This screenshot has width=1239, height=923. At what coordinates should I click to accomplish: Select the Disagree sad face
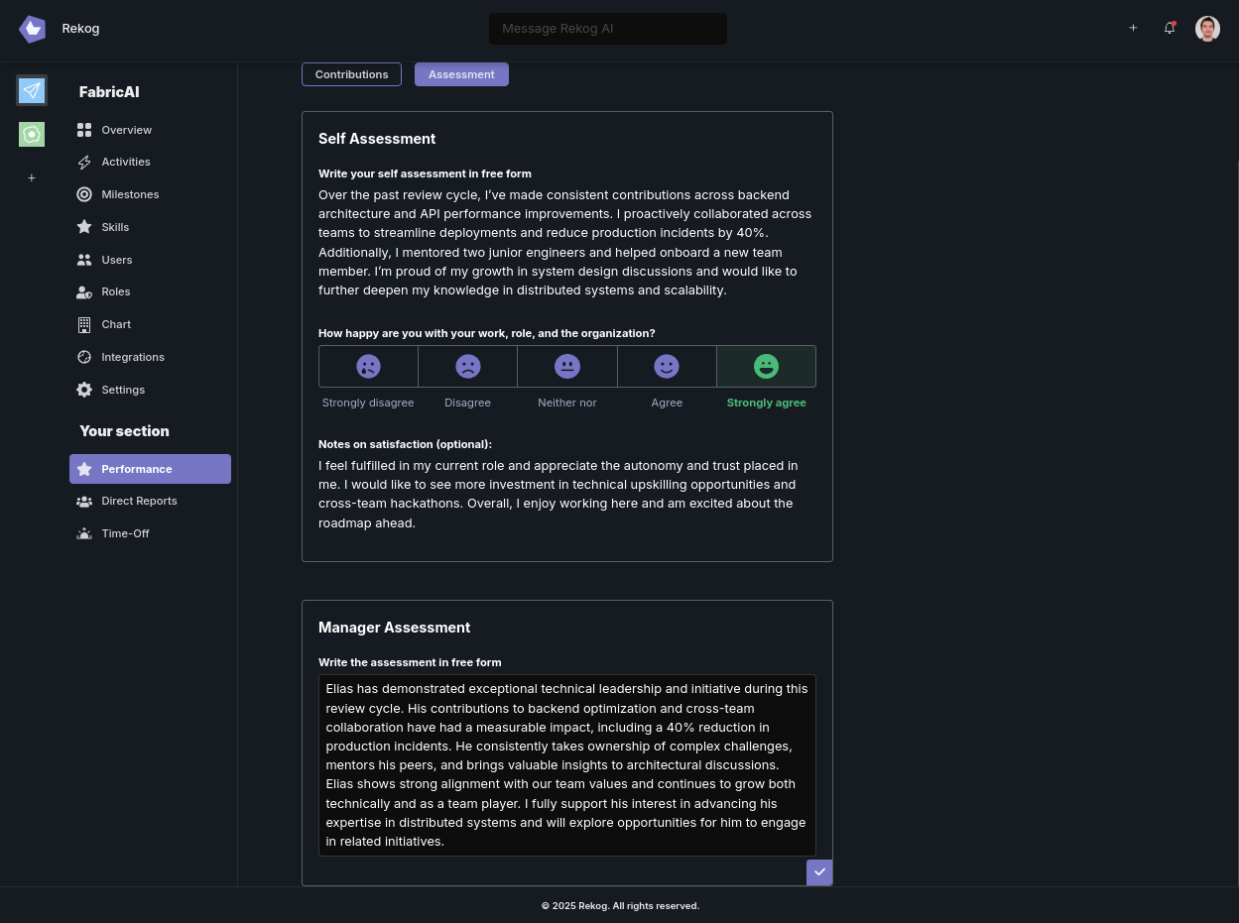coord(467,367)
